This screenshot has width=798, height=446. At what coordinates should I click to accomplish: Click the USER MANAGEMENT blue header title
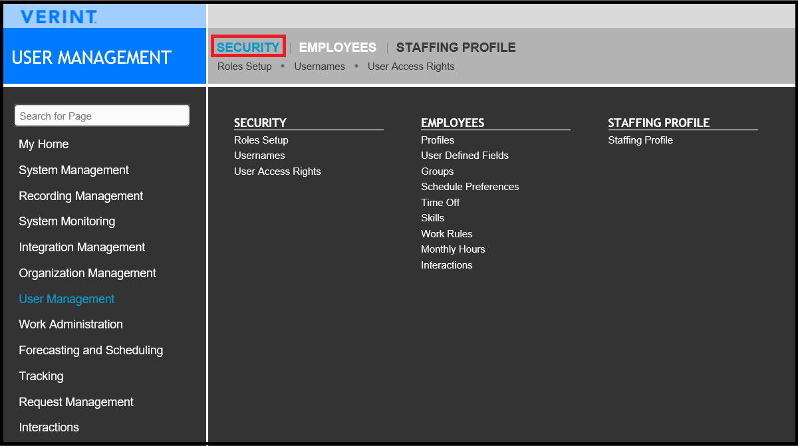[x=92, y=58]
